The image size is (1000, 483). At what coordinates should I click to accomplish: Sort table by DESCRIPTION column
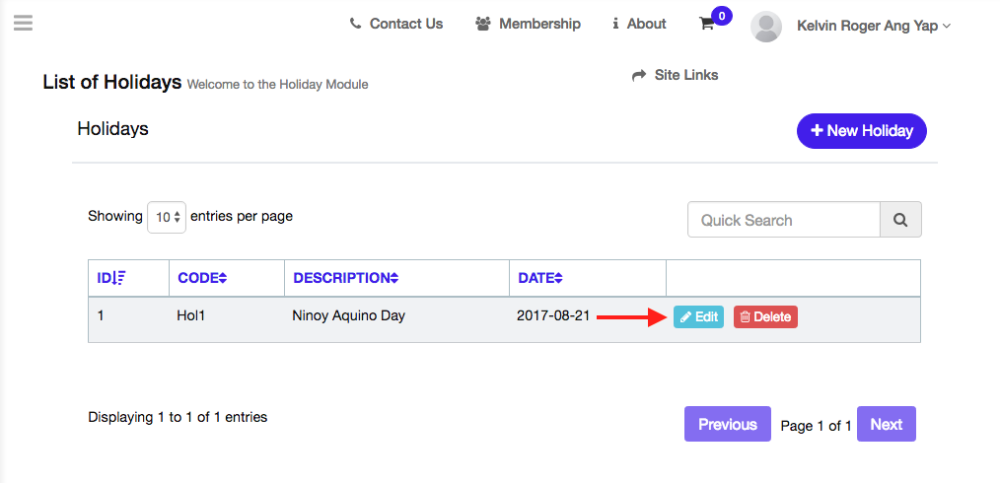(345, 278)
